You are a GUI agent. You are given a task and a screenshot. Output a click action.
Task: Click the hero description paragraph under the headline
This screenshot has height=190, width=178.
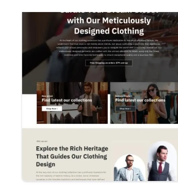click(x=109, y=47)
